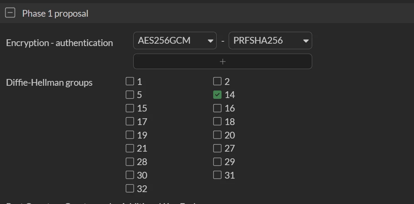Enable Diffie-Hellman group 2
The width and height of the screenshot is (414, 204).
point(217,81)
